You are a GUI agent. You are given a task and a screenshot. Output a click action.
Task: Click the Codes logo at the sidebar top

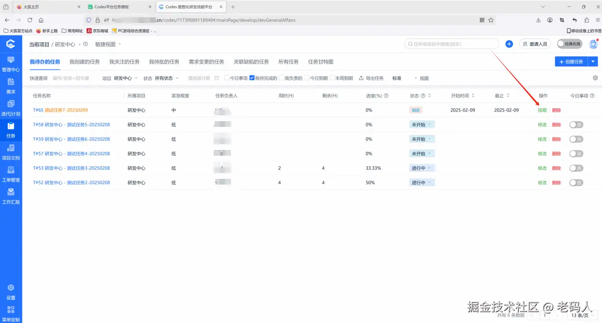[x=11, y=44]
